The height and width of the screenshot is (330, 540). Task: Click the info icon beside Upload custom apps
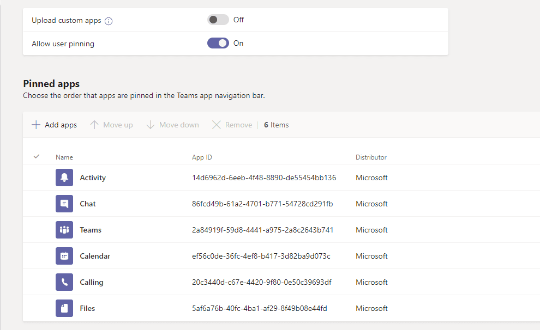point(109,21)
